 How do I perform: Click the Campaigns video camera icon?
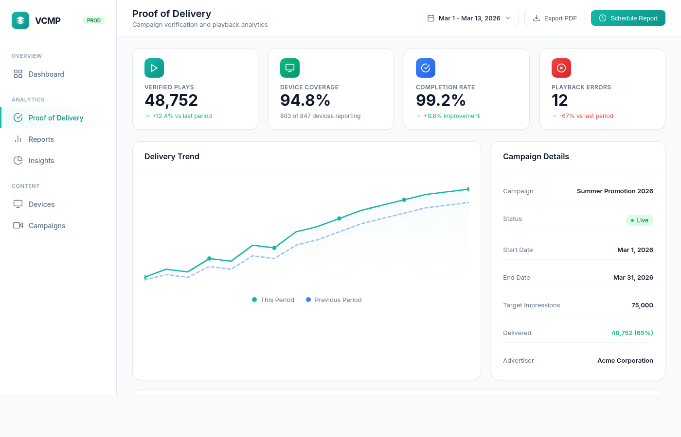(18, 225)
